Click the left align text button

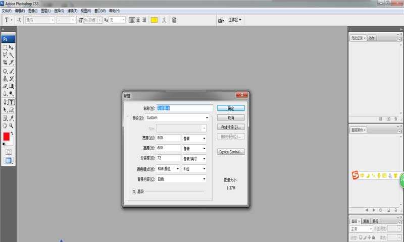(132, 20)
